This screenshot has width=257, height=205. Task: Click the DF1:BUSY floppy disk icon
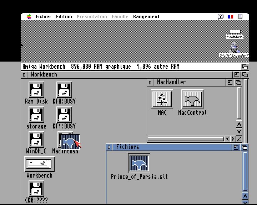64,115
